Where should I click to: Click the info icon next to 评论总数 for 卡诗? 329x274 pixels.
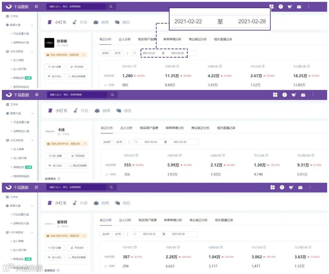[x=267, y=155]
